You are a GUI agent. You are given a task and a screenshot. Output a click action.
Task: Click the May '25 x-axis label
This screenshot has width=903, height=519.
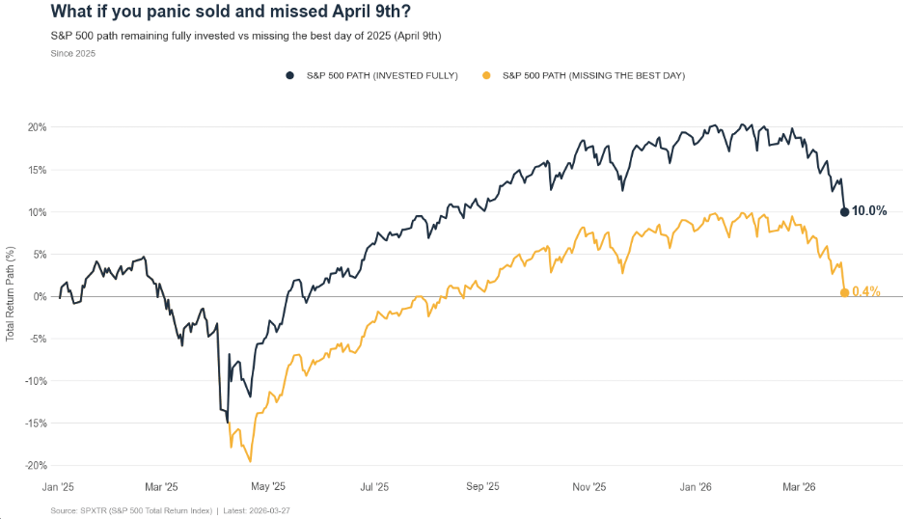point(268,486)
